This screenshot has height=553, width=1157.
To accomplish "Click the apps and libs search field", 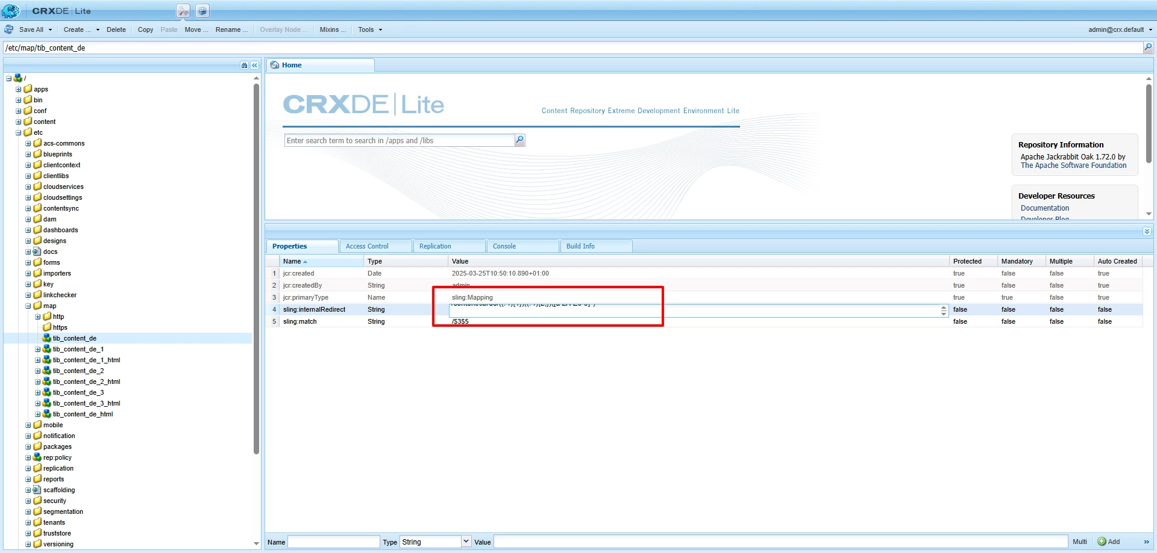I will 400,140.
